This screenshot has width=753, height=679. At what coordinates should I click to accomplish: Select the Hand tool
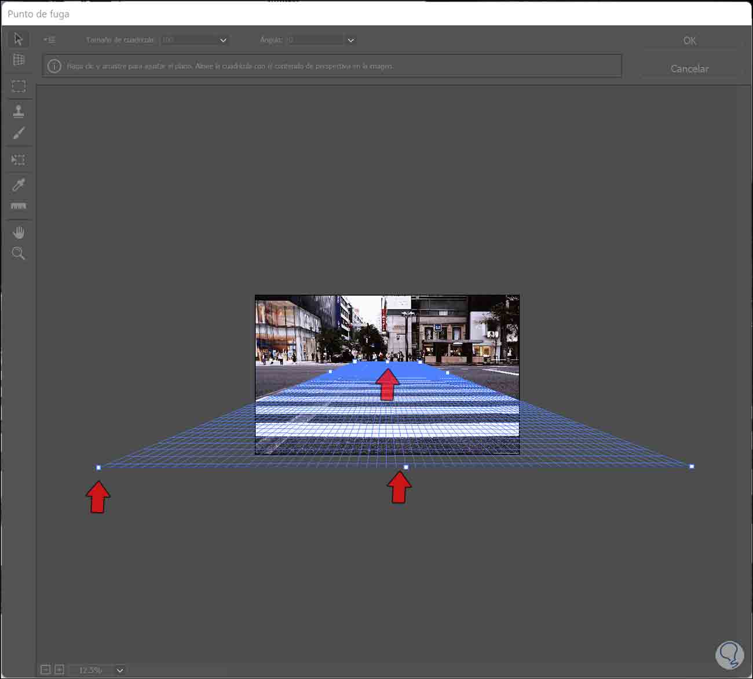[x=19, y=232]
